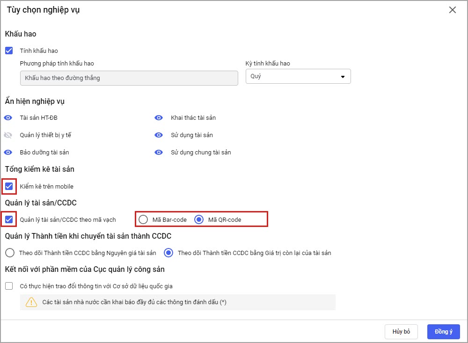Select the Mã QR-code radio option
The image size is (468, 343).
[199, 219]
